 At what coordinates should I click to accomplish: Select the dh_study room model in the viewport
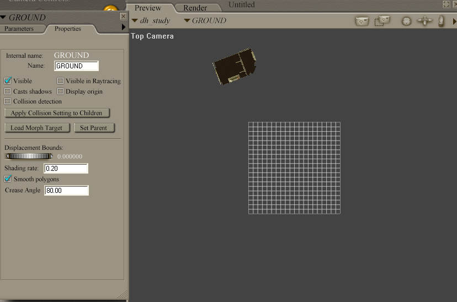tap(235, 67)
